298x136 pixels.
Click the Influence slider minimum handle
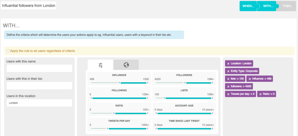tap(119, 83)
